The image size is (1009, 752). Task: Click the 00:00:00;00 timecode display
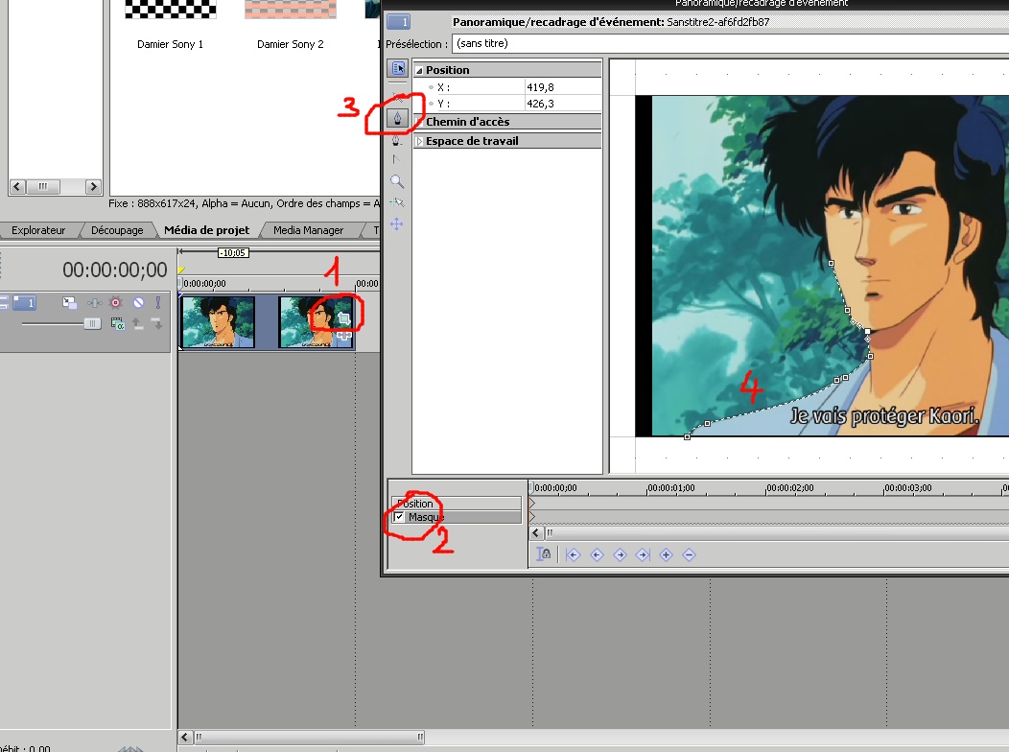114,270
